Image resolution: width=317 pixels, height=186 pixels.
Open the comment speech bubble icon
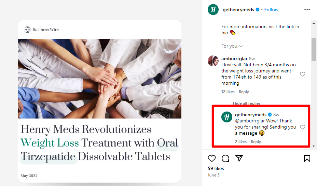[x=225, y=158]
